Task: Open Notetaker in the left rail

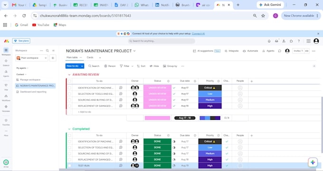Action: pos(6,108)
